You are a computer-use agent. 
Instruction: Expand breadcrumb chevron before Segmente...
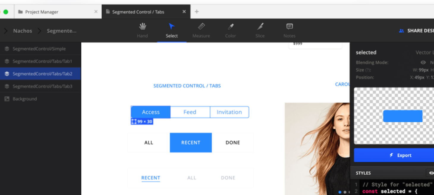[x=39, y=31]
